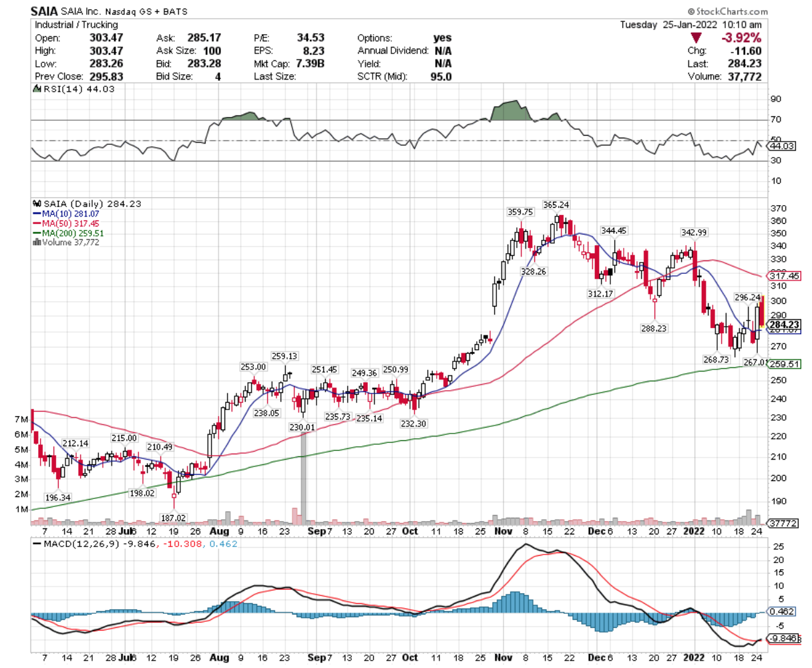The width and height of the screenshot is (812, 668).
Task: Click the Ask price 285.17
Action: click(205, 38)
